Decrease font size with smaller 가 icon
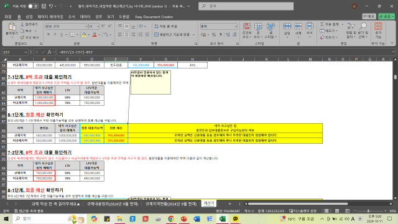398x224 pixels. [109, 26]
